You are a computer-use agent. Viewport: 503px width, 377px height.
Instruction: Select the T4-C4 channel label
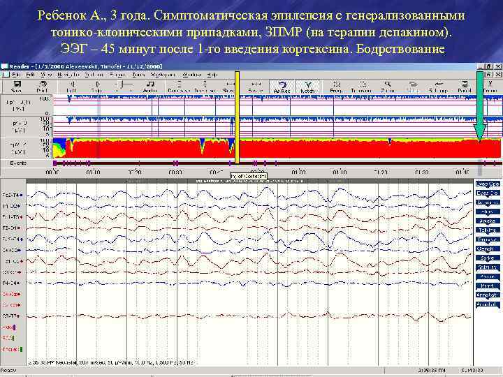11,283
